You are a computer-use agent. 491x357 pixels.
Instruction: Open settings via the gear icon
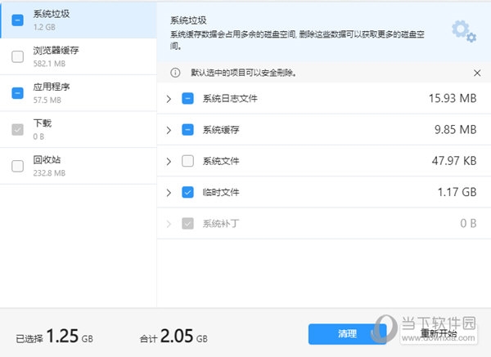pyautogui.click(x=463, y=31)
